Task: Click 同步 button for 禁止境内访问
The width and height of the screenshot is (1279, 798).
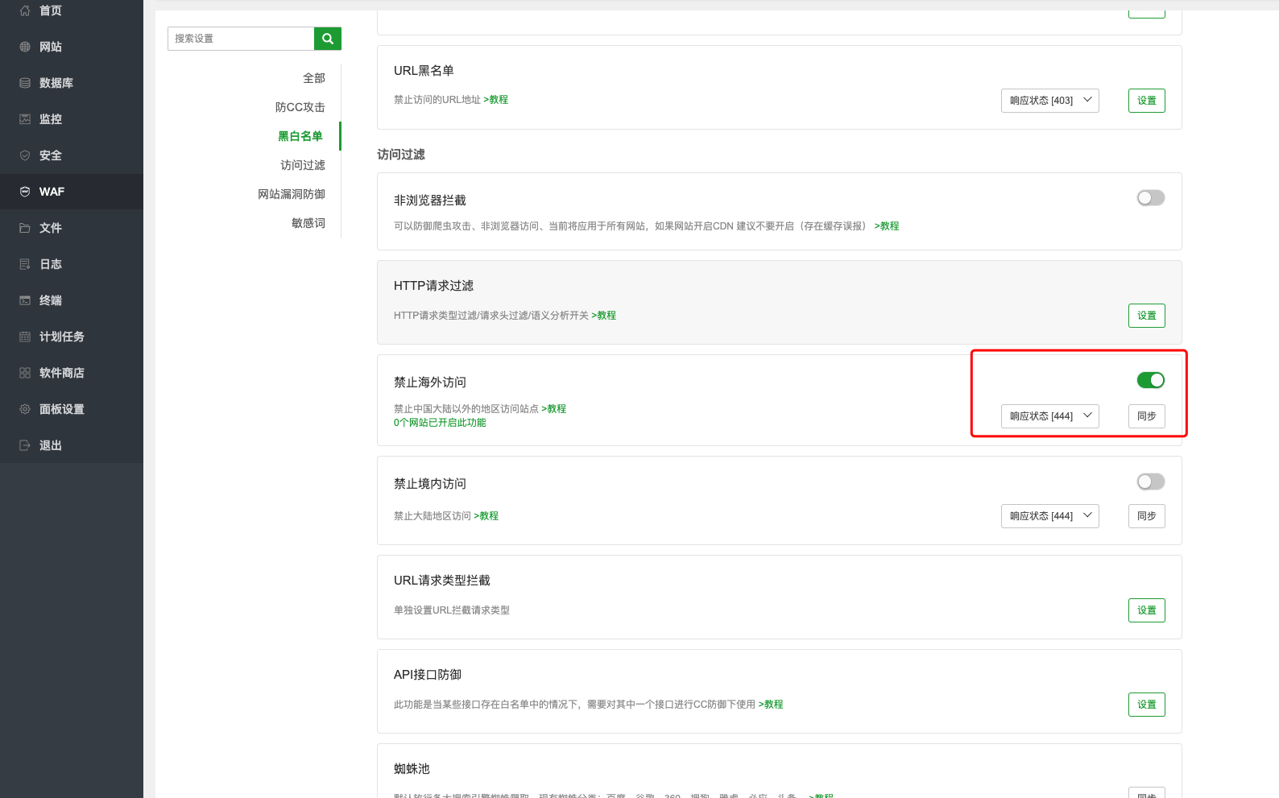Action: tap(1147, 516)
